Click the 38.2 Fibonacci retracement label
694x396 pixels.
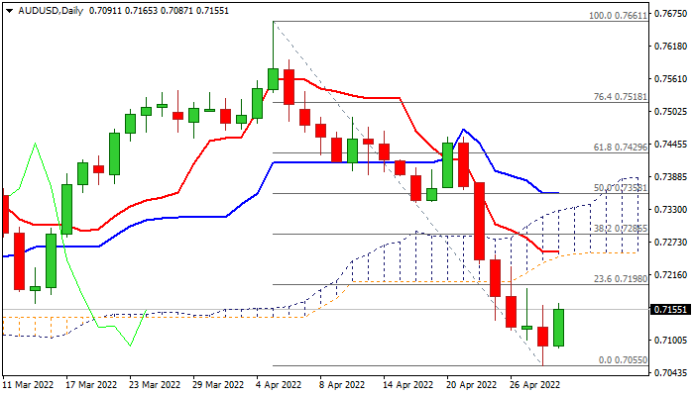click(621, 228)
